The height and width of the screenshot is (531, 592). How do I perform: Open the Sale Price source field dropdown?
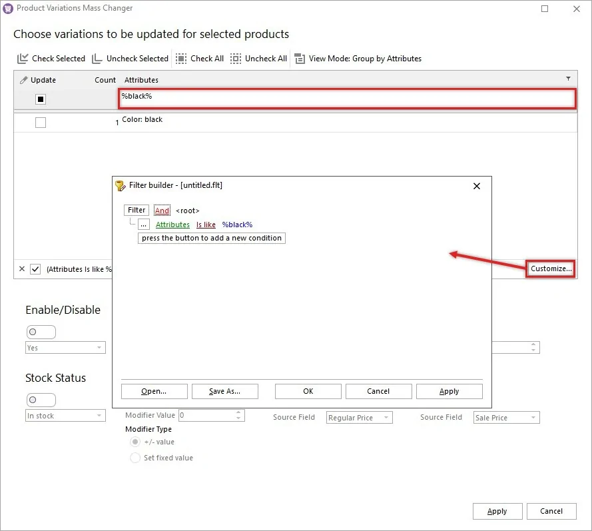tap(505, 416)
